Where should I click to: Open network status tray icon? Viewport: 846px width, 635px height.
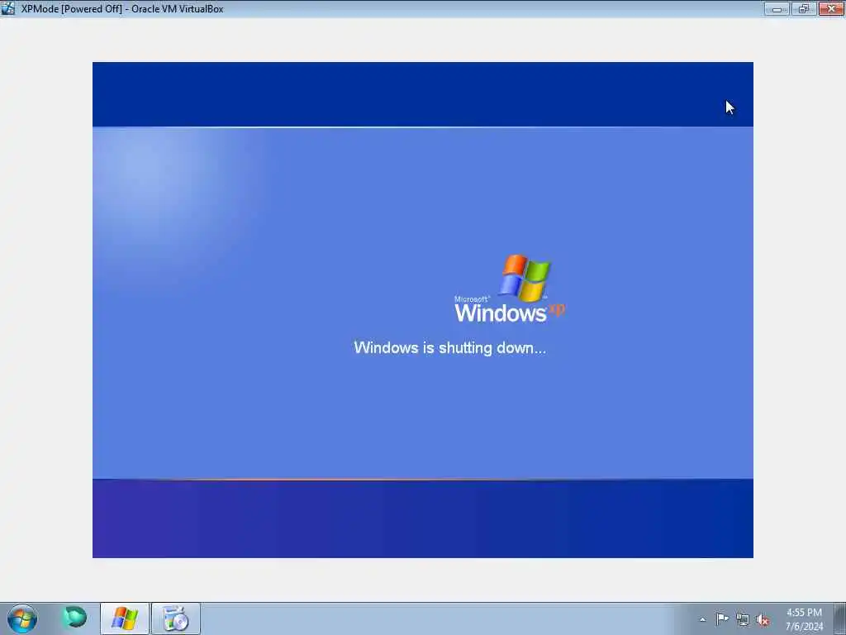pos(743,619)
